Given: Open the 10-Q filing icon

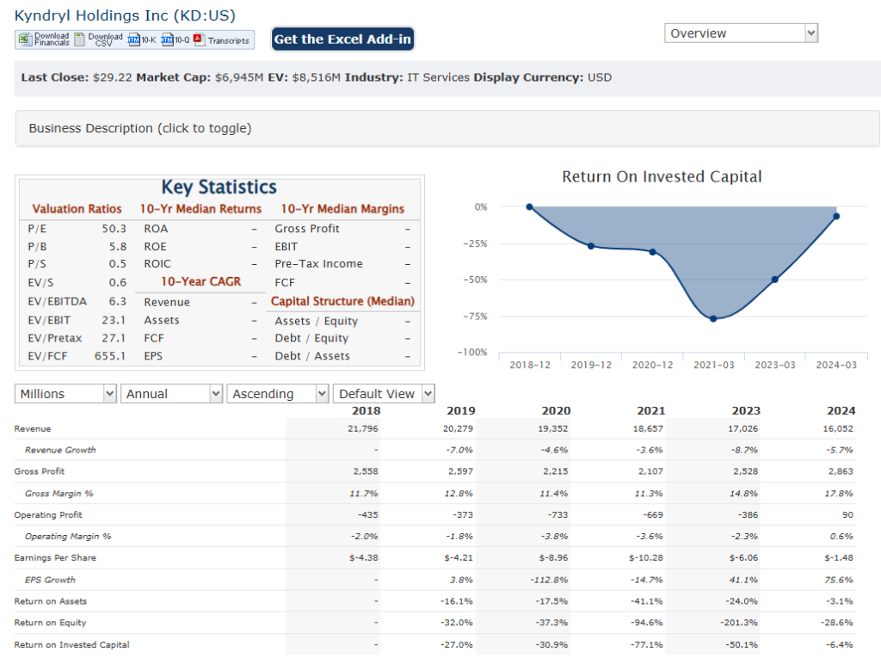Looking at the screenshot, I should coord(167,40).
